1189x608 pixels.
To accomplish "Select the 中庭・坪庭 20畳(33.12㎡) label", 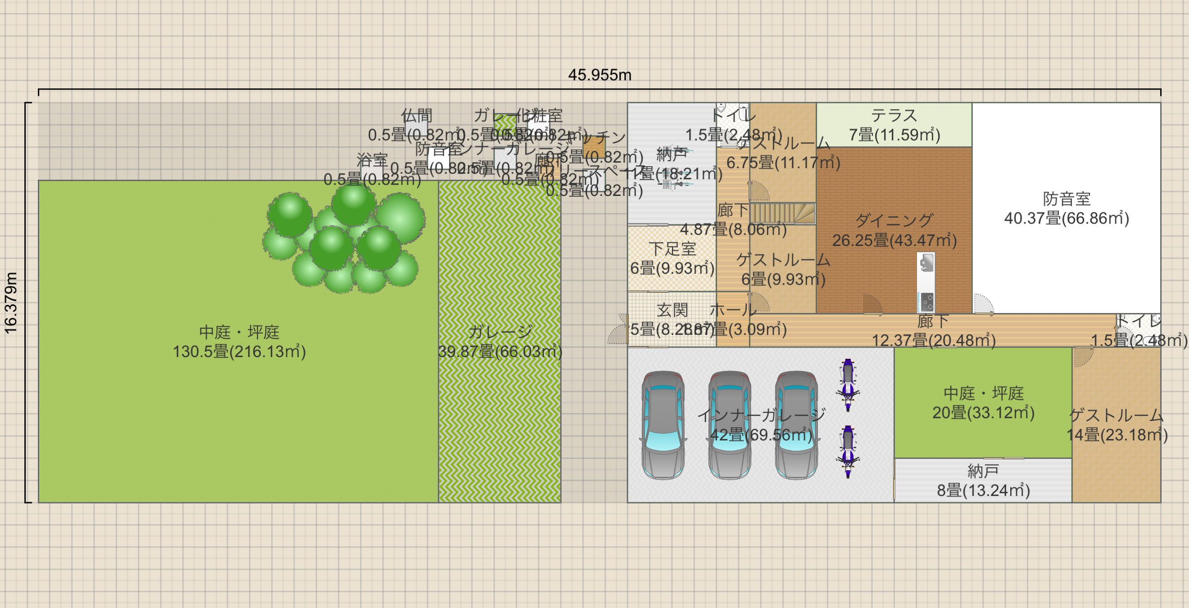I will click(983, 403).
